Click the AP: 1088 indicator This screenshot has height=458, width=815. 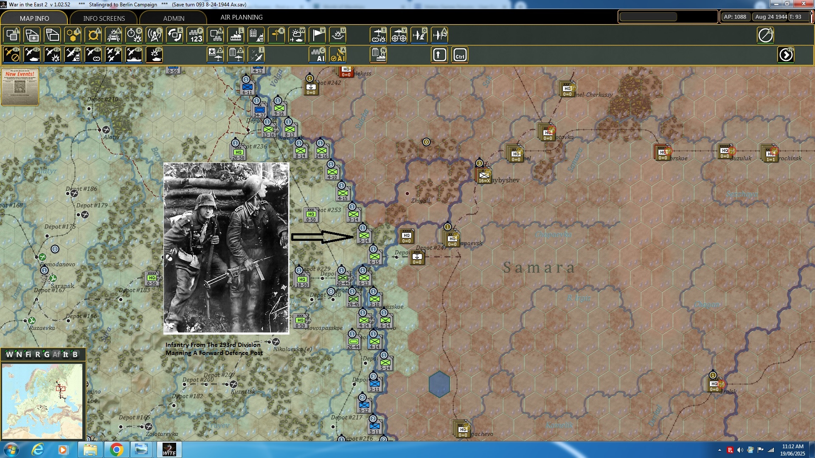pyautogui.click(x=735, y=17)
